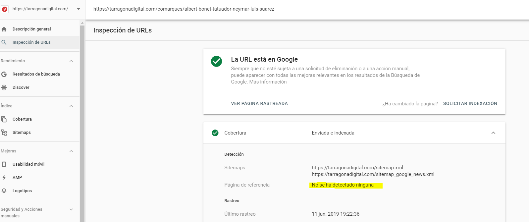
Task: Click the Cobertura pages icon in sidebar
Action: 4,119
